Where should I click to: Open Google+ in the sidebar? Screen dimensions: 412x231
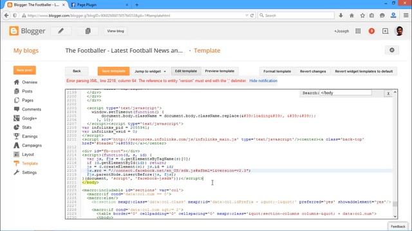[x=30, y=118]
